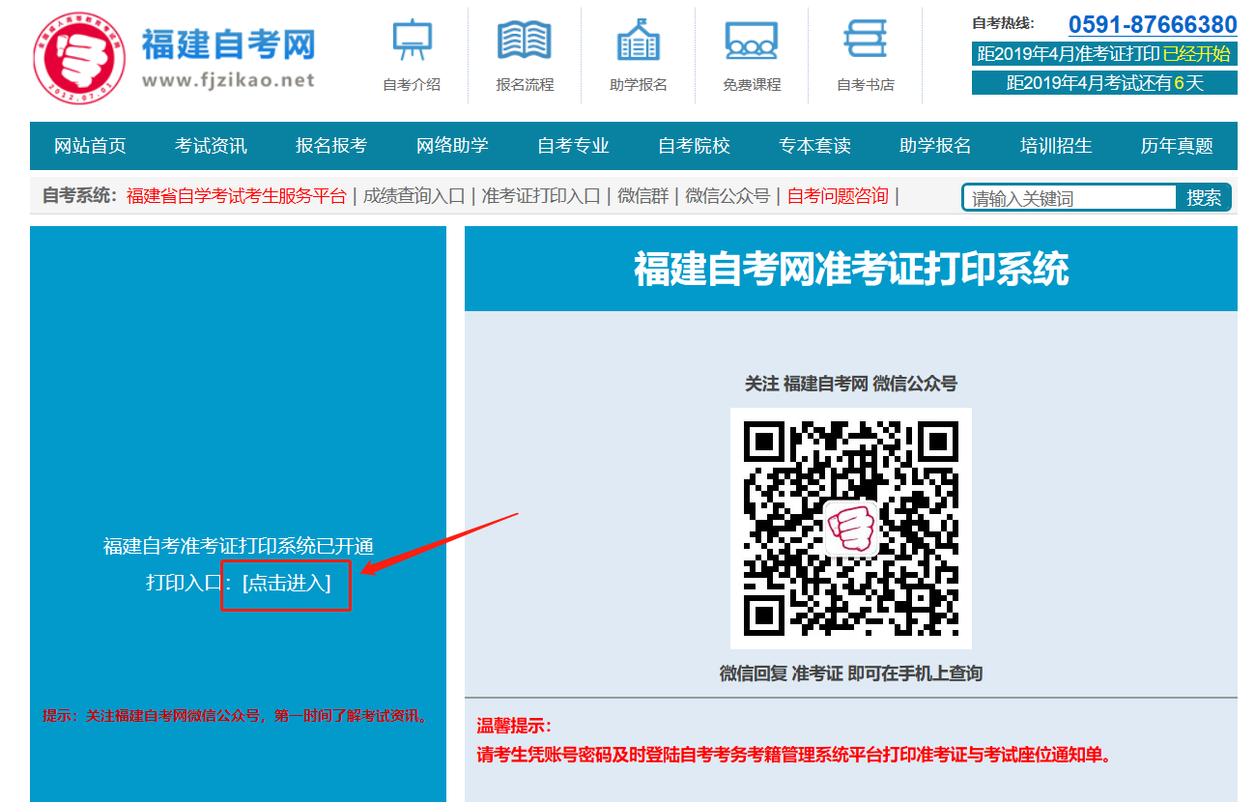Select the 助学报名 study aid icon

pyautogui.click(x=637, y=53)
